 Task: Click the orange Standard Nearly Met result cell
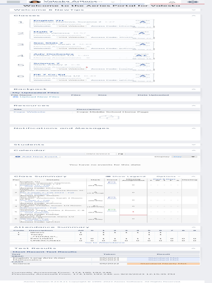click(x=163, y=264)
